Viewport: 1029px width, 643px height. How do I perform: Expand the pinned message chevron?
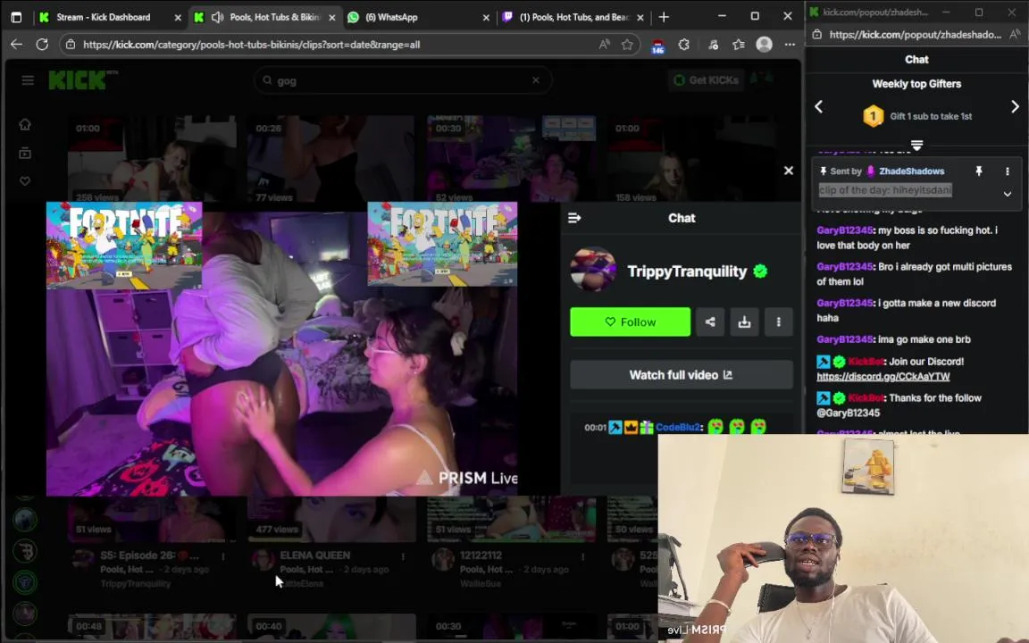(1008, 194)
